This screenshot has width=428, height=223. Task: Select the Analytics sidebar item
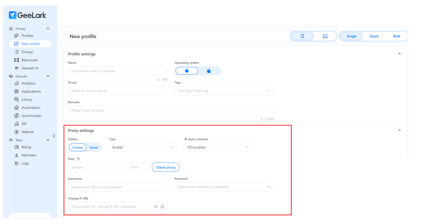(x=24, y=83)
